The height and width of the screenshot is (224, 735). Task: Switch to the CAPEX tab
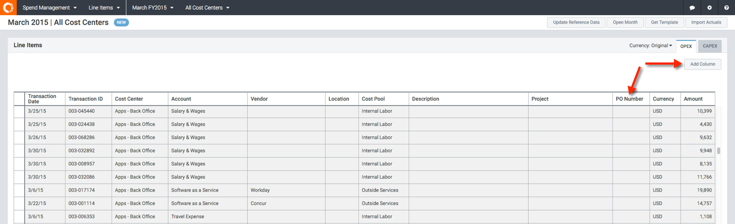(710, 46)
